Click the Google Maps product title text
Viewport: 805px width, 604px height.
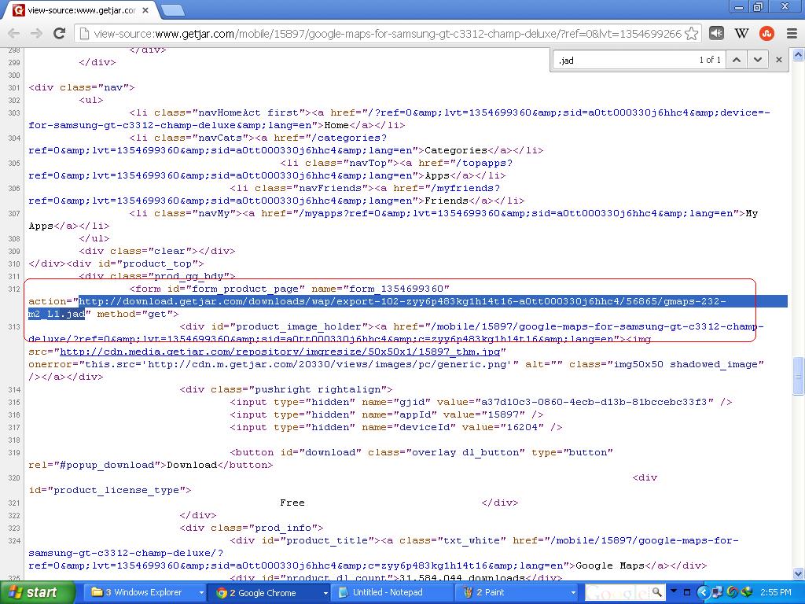coord(610,565)
